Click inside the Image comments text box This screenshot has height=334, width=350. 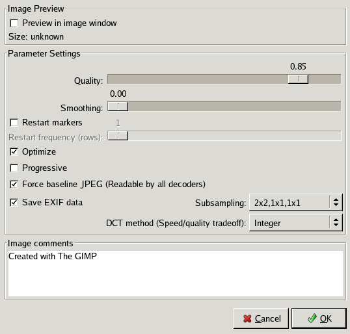pos(176,274)
